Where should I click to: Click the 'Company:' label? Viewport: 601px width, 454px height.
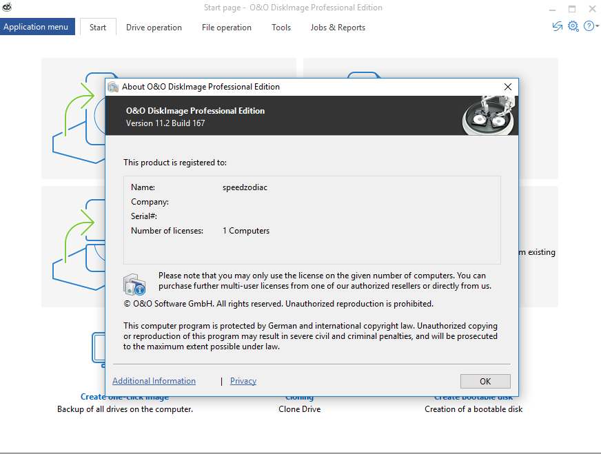click(150, 202)
